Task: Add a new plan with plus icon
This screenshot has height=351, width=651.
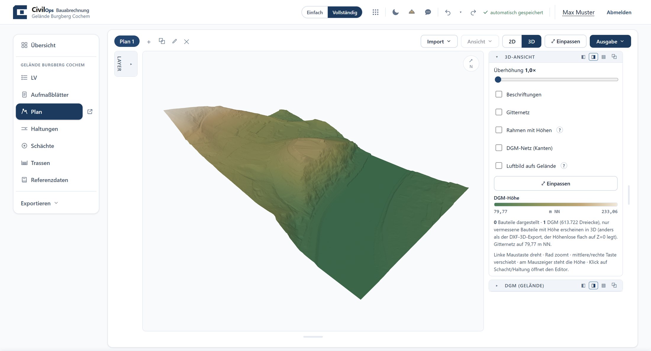Action: [149, 42]
